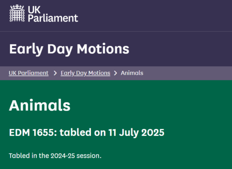Go to UK Parliament breadcrumb link

click(x=29, y=73)
